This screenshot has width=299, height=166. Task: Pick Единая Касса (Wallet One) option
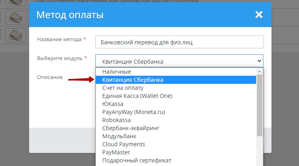[137, 96]
